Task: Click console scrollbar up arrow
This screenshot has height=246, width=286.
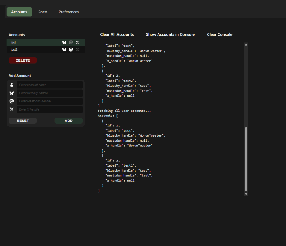Action: [x=246, y=44]
